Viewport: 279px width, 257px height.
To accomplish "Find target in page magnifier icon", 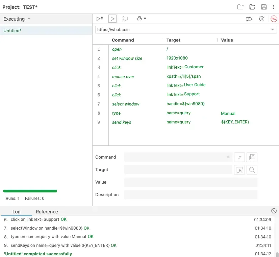I will tap(252, 170).
